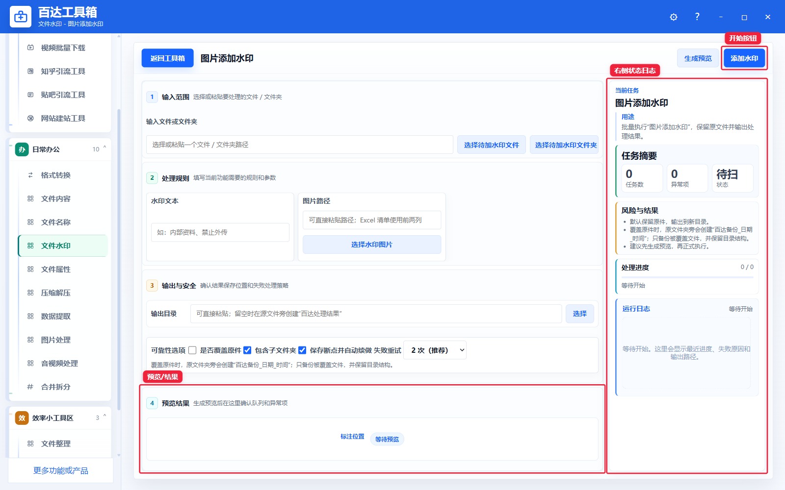Open the 音视频处理 sidebar item
The height and width of the screenshot is (490, 785).
pyautogui.click(x=63, y=363)
